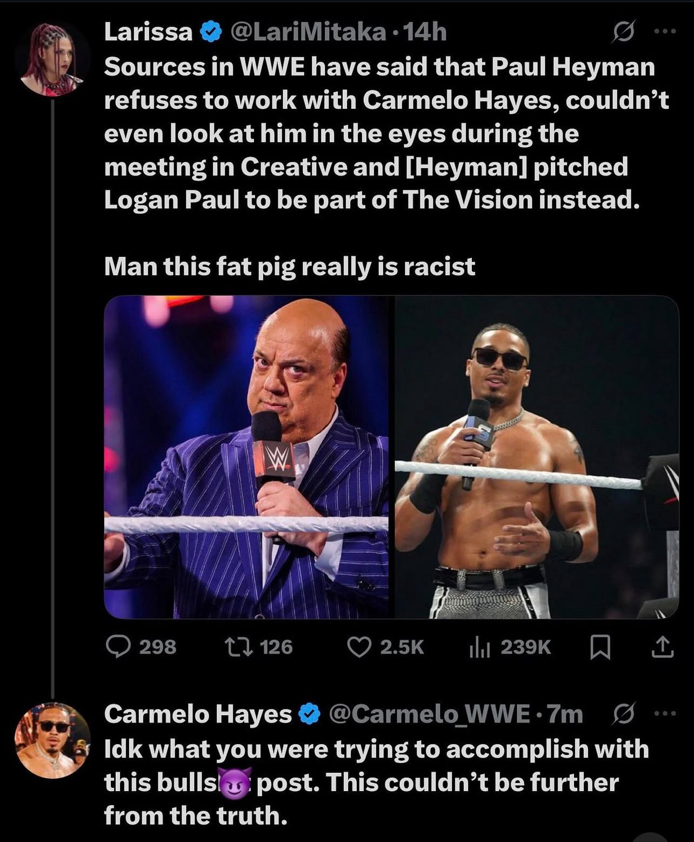Image resolution: width=694 pixels, height=842 pixels.
Task: Click Grok icon on Larissa's post
Action: [x=620, y=34]
